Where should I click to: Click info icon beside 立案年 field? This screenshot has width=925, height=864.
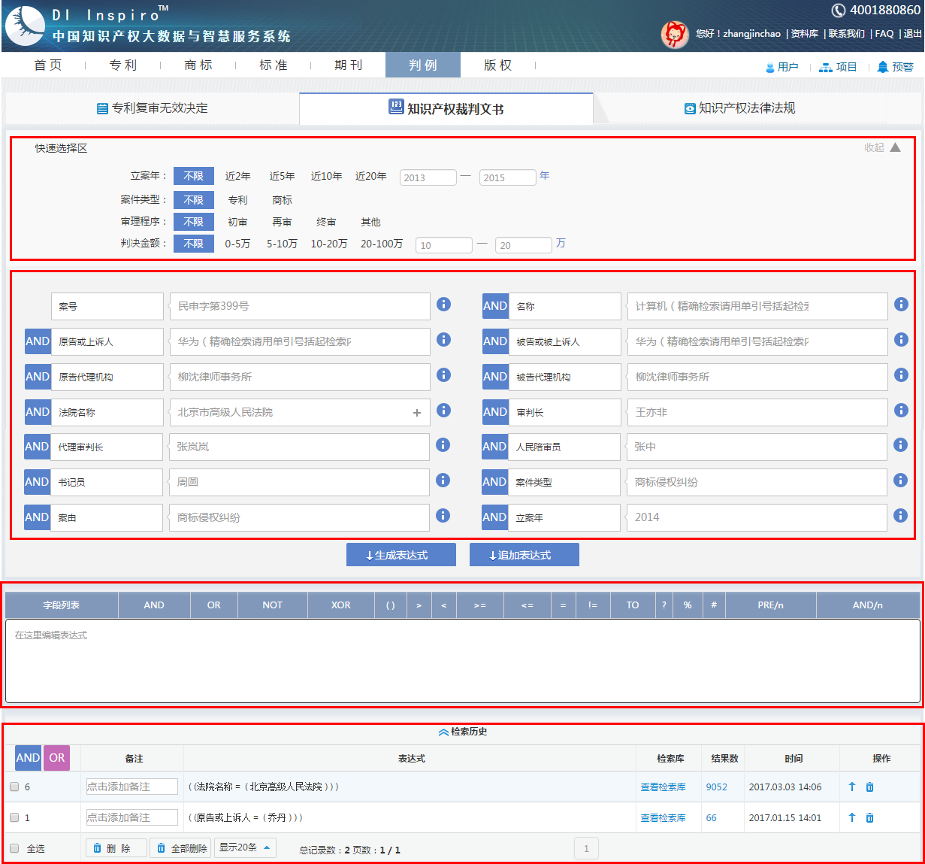(x=901, y=516)
